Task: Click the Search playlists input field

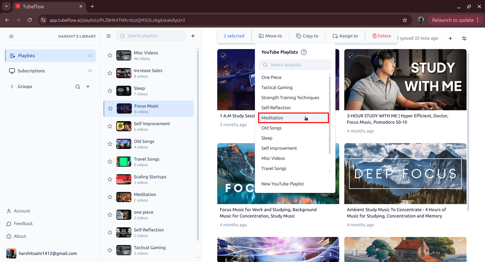Action: point(151,36)
